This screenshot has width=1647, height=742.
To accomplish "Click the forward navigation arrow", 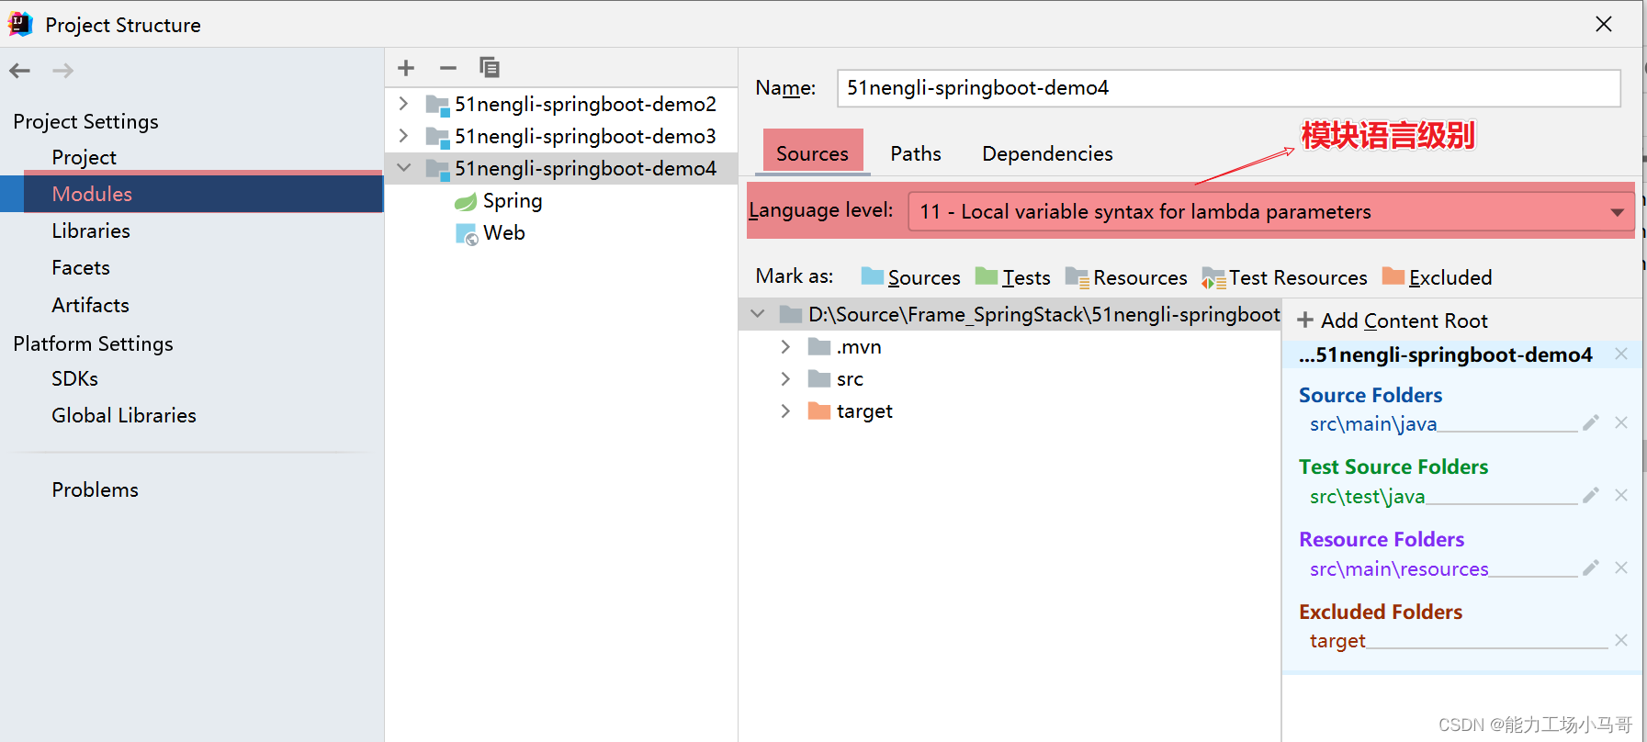I will pos(62,71).
